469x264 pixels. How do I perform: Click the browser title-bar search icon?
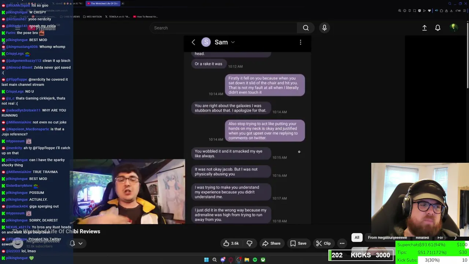(x=450, y=3)
